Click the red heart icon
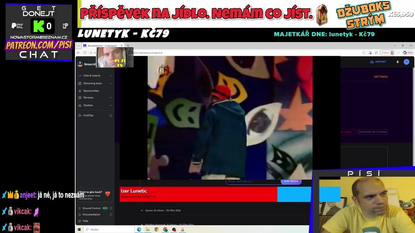Screen dimensions: 415x233 tap(108, 194)
